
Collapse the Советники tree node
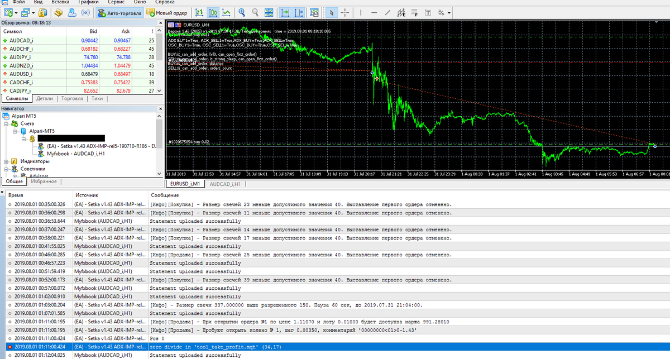(6, 169)
